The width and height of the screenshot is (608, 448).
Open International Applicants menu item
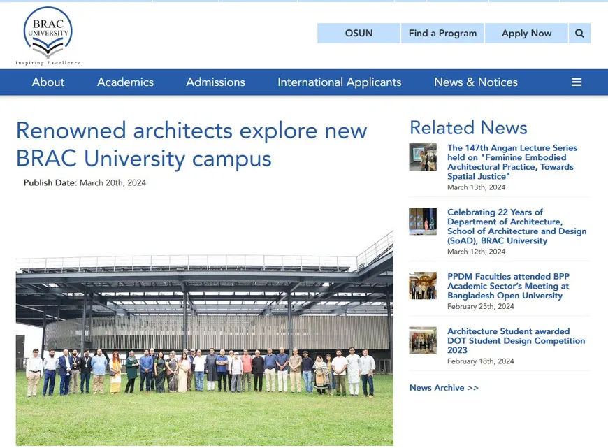coord(339,82)
